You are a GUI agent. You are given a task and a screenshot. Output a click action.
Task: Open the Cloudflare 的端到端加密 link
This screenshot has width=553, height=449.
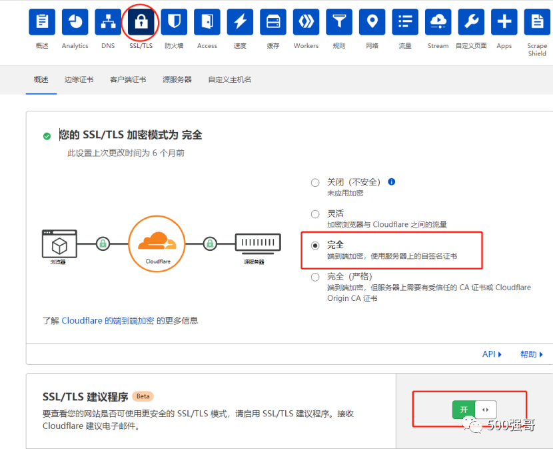pos(108,320)
